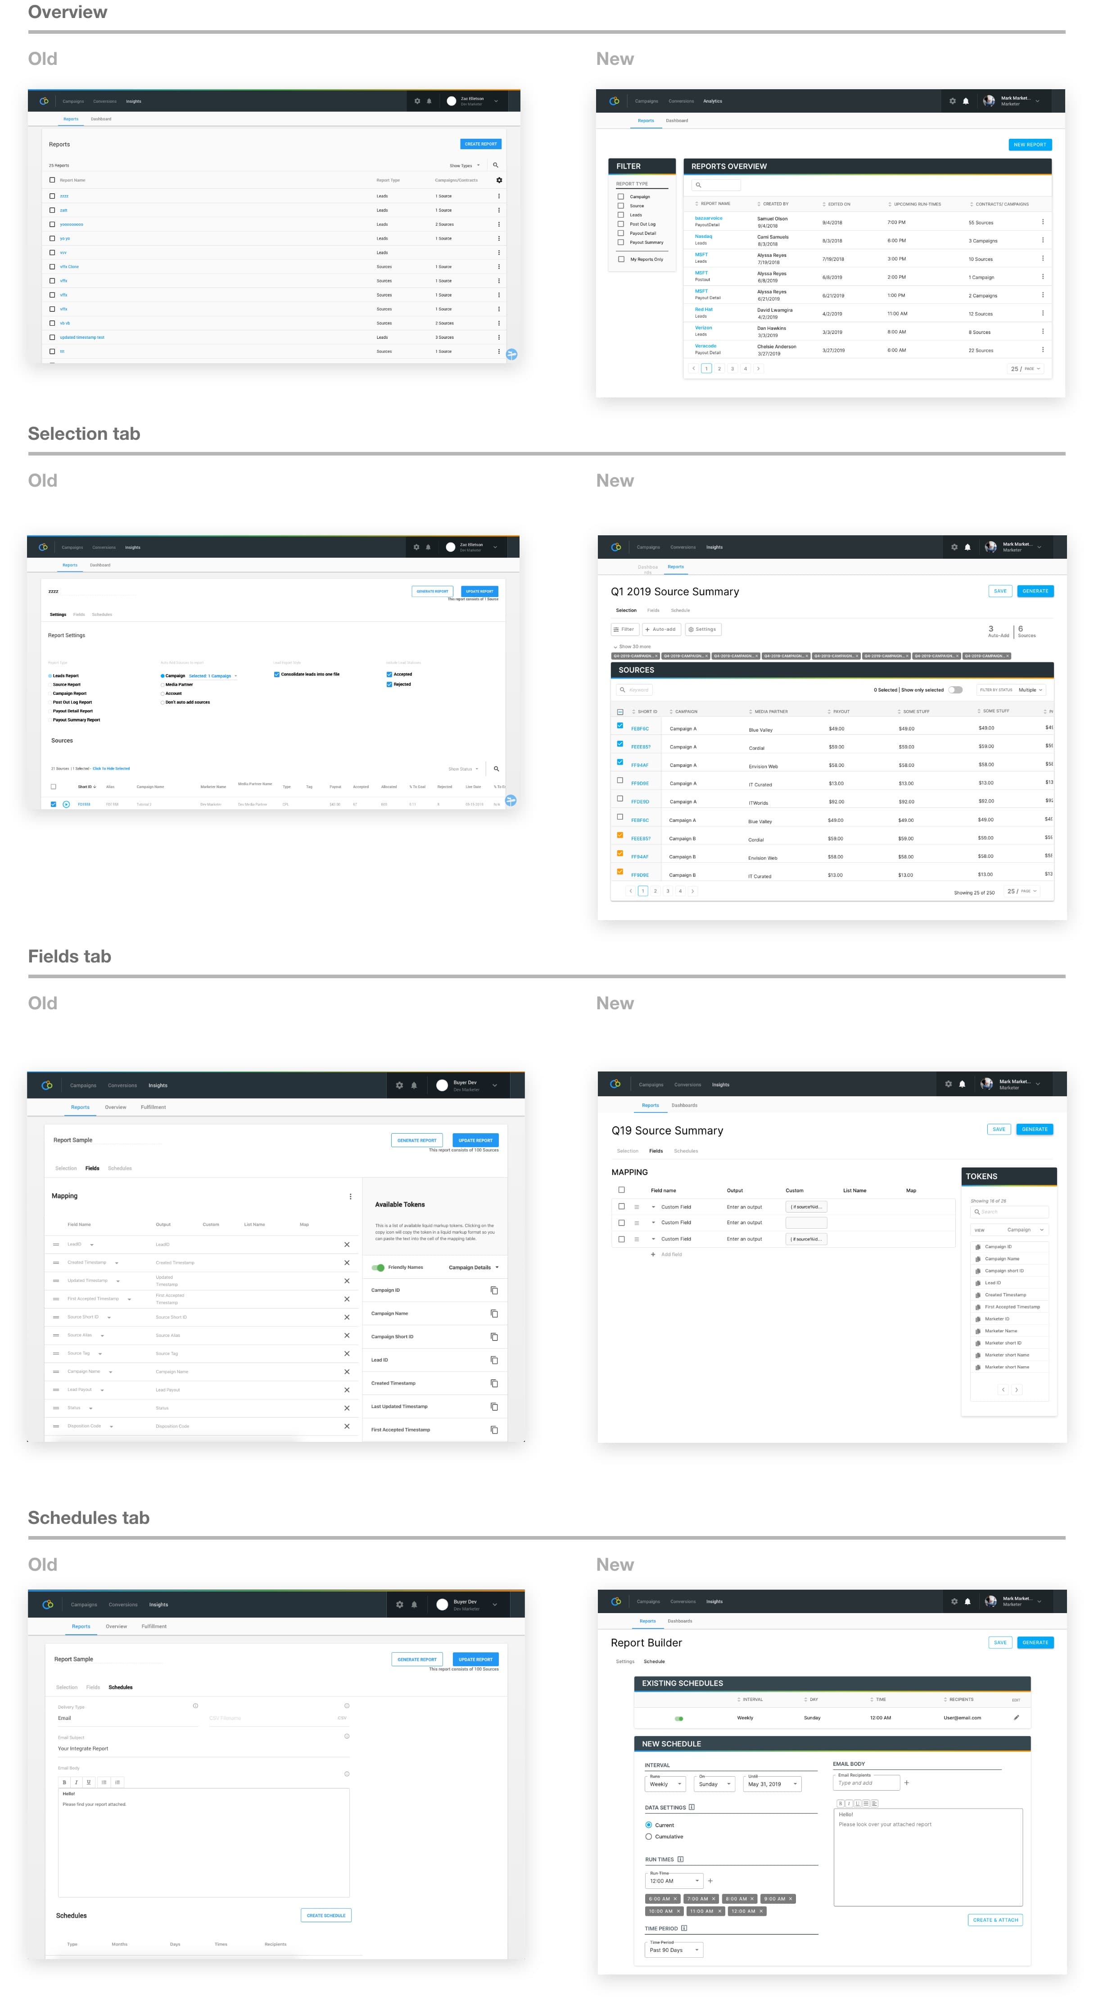Click edit pencil for Weekly Sunday existing schedule
Image resolution: width=1094 pixels, height=2006 pixels.
click(x=1016, y=1717)
